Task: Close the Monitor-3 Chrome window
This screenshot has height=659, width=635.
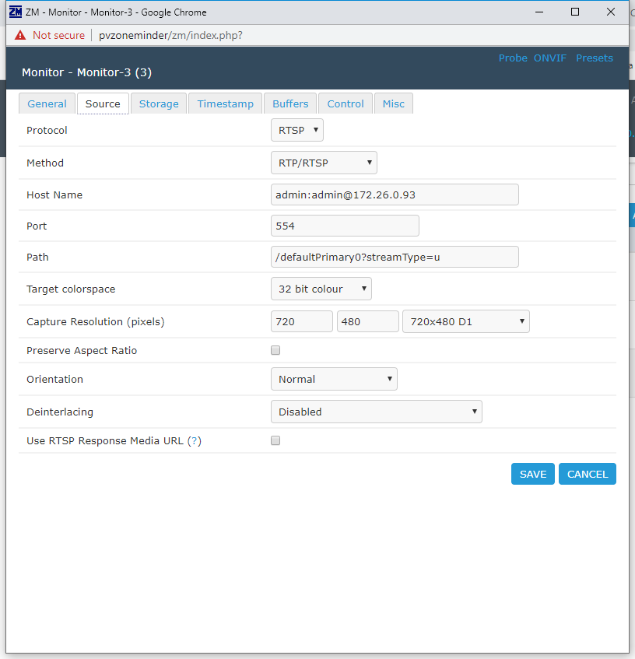Action: [x=611, y=12]
